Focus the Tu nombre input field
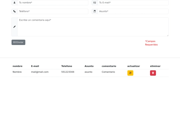Viewport: 180px width, 135px height. 53,3
